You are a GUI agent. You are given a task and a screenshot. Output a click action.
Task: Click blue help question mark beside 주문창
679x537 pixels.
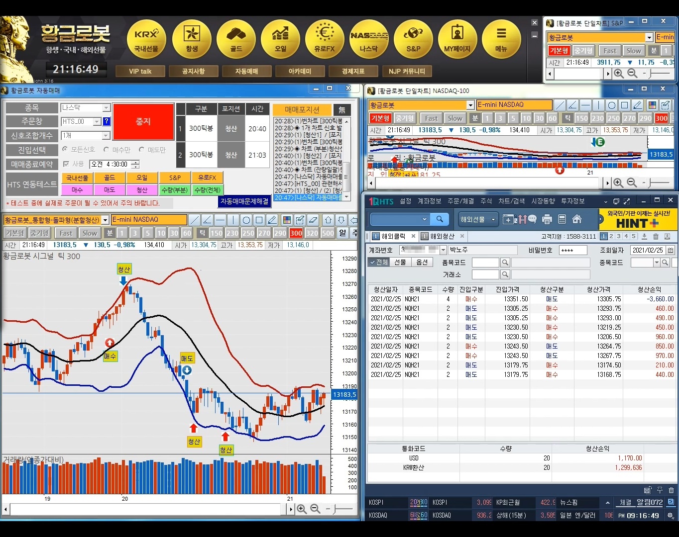point(107,121)
